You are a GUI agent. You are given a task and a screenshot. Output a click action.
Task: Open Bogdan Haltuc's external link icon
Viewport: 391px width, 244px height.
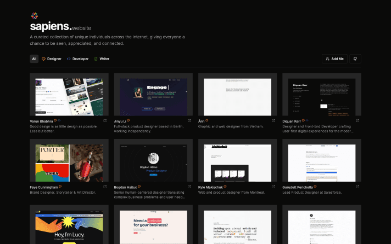tap(189, 187)
